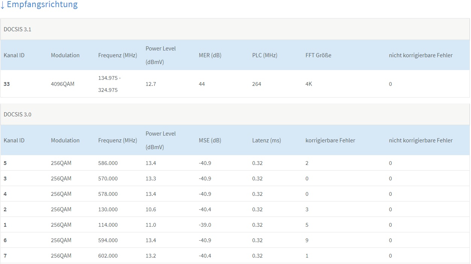Click Kanal ID 33 in DOCSIS 3.1 table
This screenshot has height=264, width=471.
point(7,84)
